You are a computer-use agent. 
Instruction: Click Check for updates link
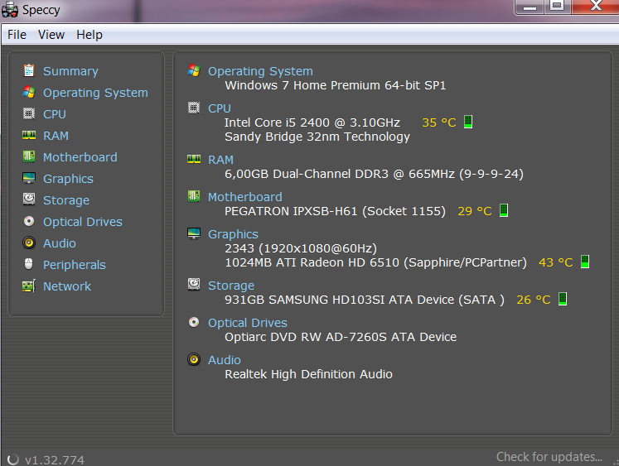[549, 457]
